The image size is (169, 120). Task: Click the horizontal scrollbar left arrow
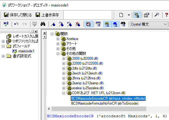click(49, 109)
